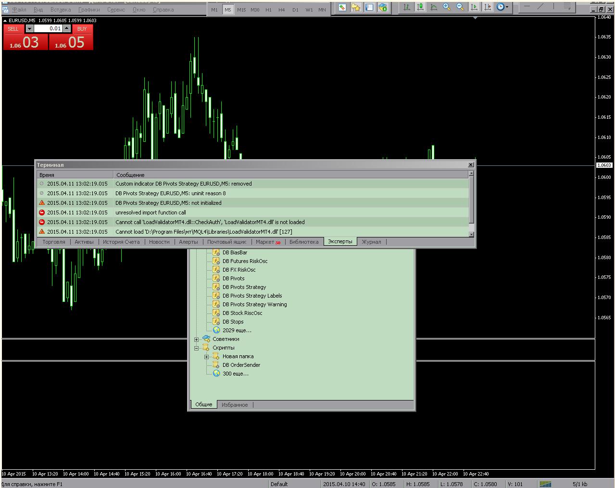Screen dimensions: 615x488
Task: Click the Время column header
Action: 75,175
